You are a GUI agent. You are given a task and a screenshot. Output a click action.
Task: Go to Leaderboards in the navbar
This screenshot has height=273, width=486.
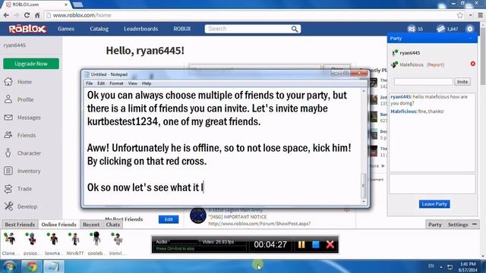pos(141,29)
